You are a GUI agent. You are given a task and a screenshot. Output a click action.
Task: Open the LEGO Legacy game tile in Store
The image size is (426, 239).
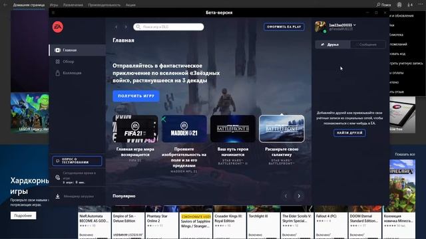click(30, 112)
